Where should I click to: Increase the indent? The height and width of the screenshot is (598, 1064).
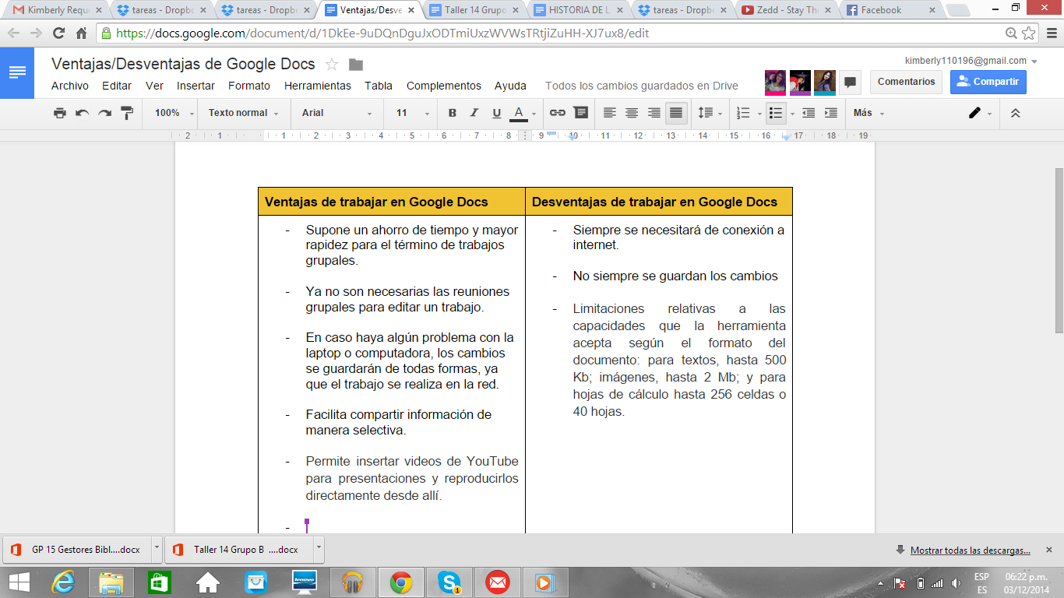(x=831, y=113)
